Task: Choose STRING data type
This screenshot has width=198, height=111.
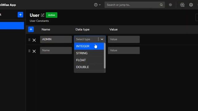Action: pyautogui.click(x=89, y=53)
